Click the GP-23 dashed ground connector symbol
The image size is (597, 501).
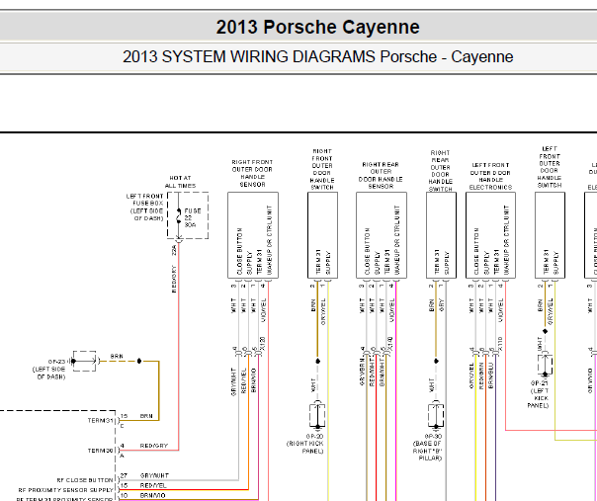(85, 361)
